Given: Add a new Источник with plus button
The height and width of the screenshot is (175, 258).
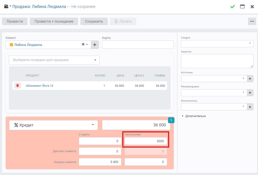Looking at the screenshot, I should [x=250, y=79].
